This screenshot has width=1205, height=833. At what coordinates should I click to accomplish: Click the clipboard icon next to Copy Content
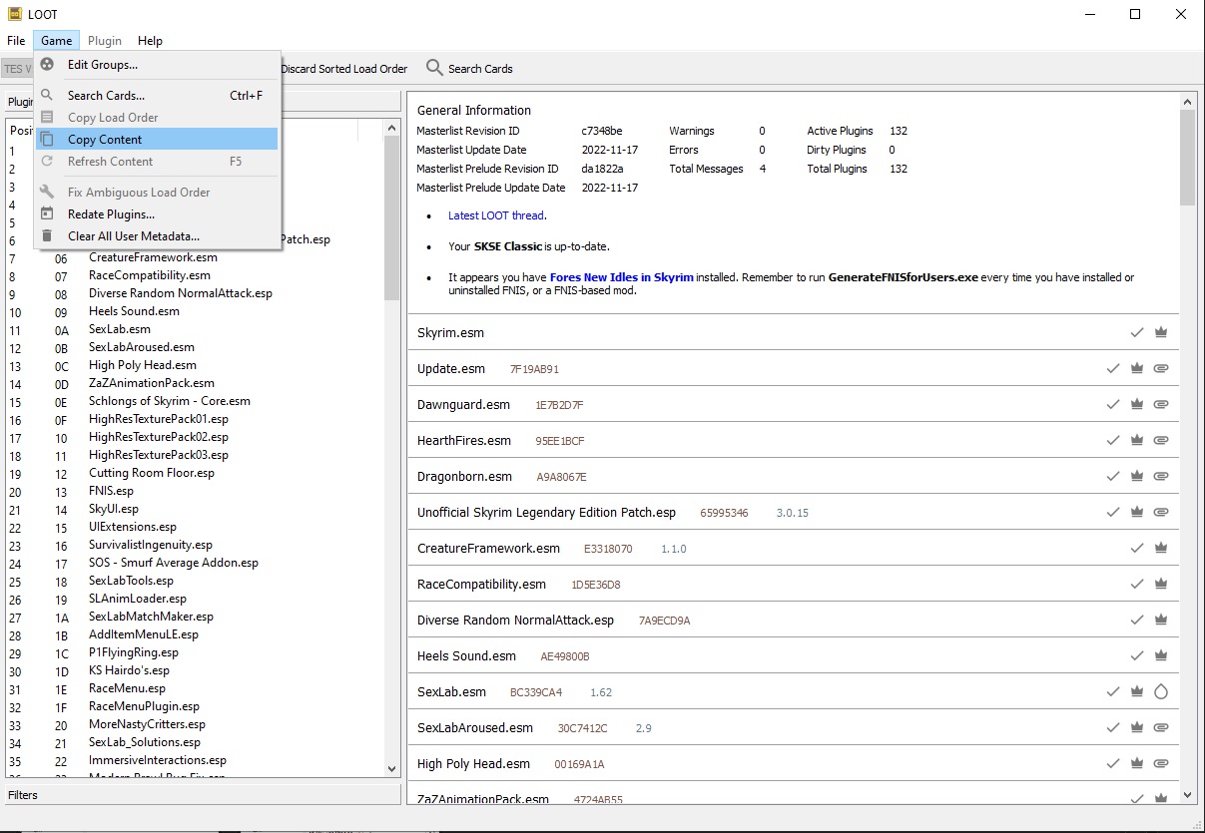[47, 140]
